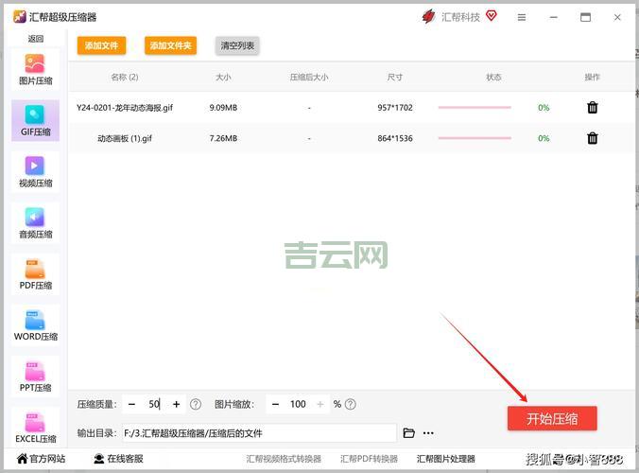The width and height of the screenshot is (639, 473).
Task: Click the 名称 (2) column header
Action: [125, 77]
